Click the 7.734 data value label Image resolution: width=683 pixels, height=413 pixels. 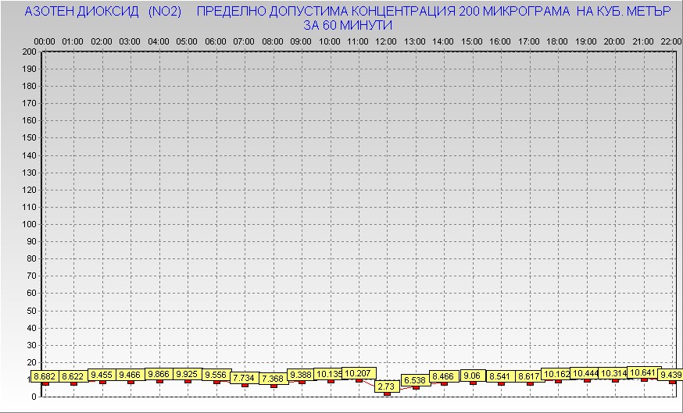click(244, 378)
